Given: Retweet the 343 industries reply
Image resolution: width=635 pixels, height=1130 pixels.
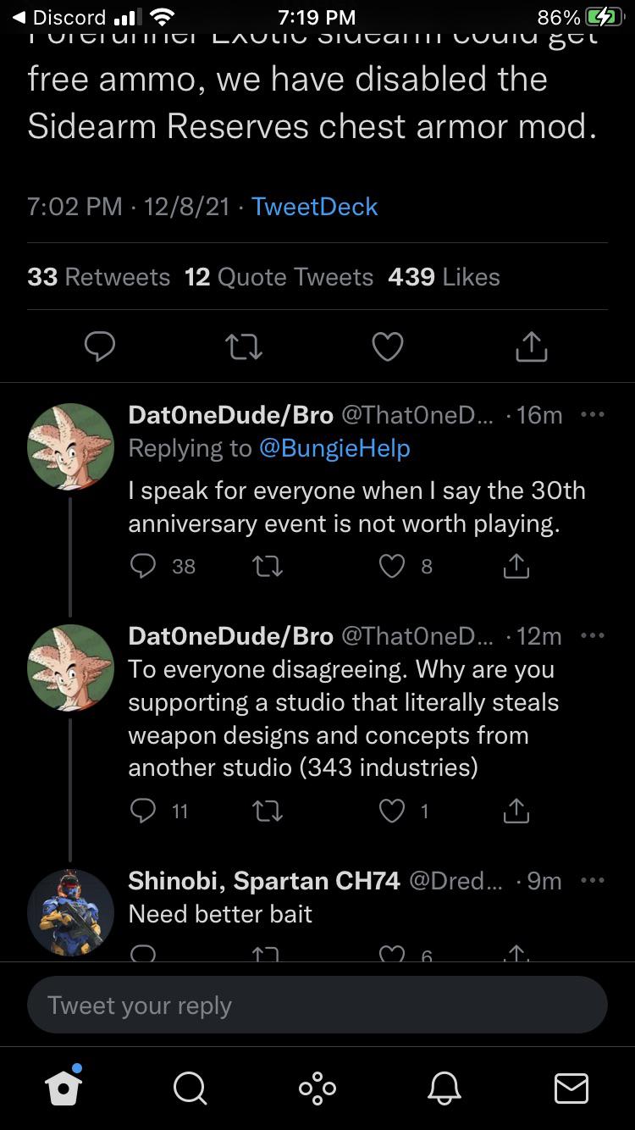Looking at the screenshot, I should [268, 811].
